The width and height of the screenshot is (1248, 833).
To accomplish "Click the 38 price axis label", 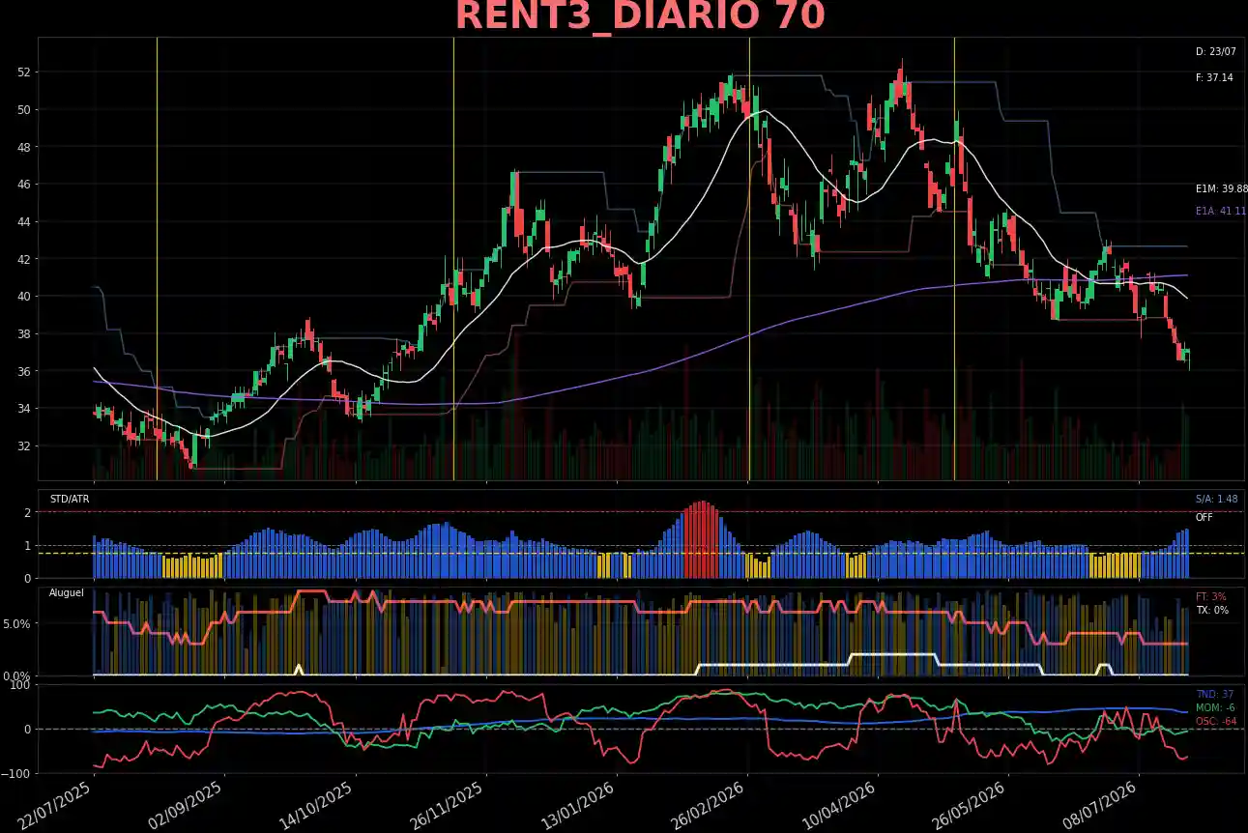I will click(24, 334).
